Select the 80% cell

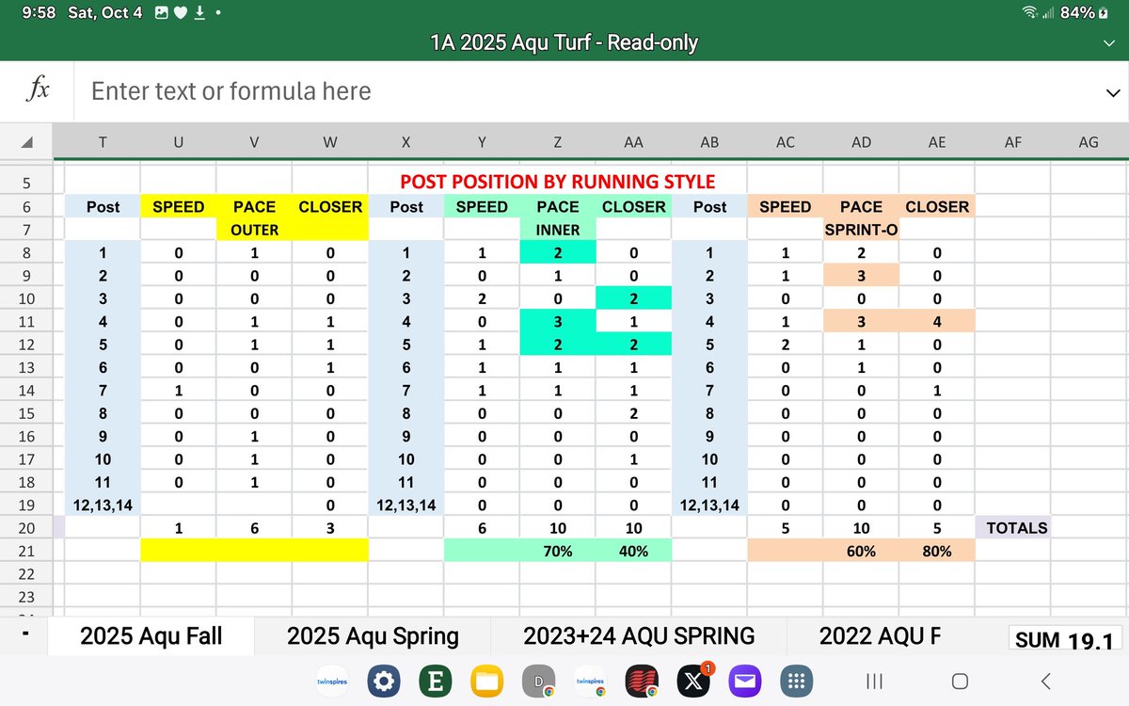coord(937,552)
